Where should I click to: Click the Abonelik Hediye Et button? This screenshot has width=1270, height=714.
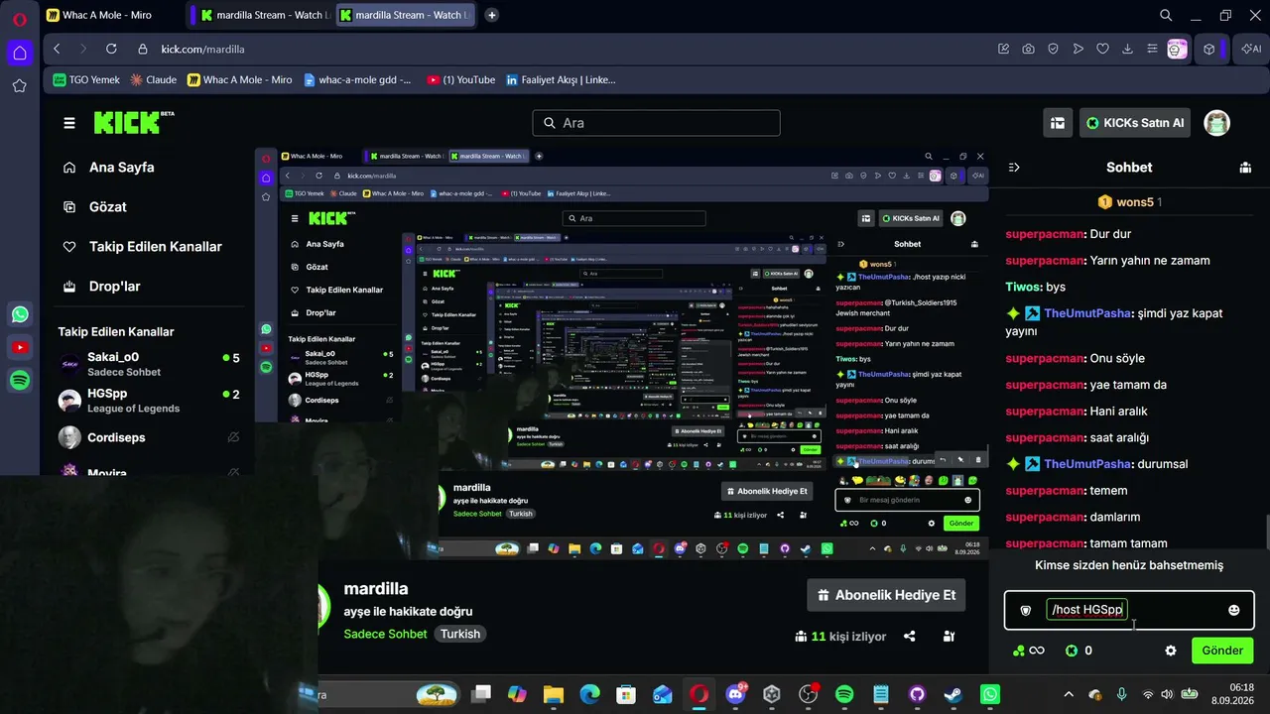tap(887, 595)
